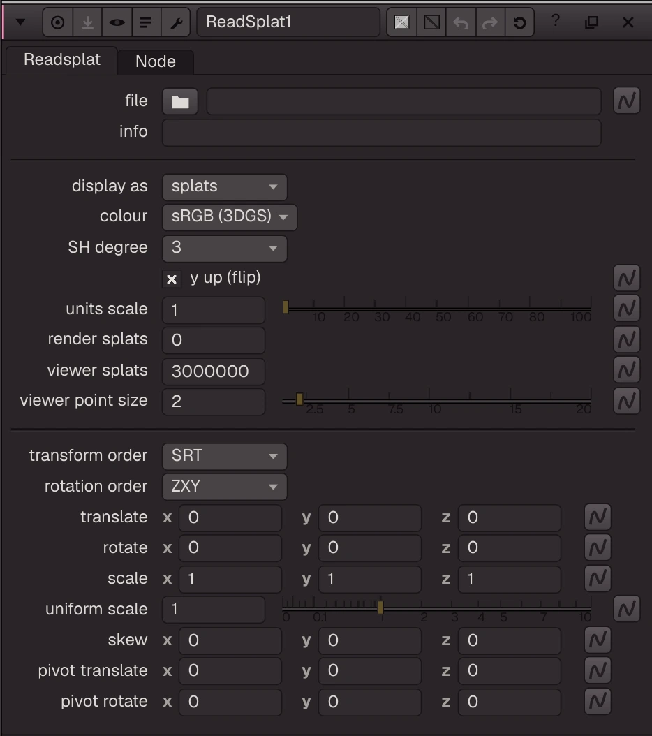Open the animation menu for y up (flip)

(627, 278)
